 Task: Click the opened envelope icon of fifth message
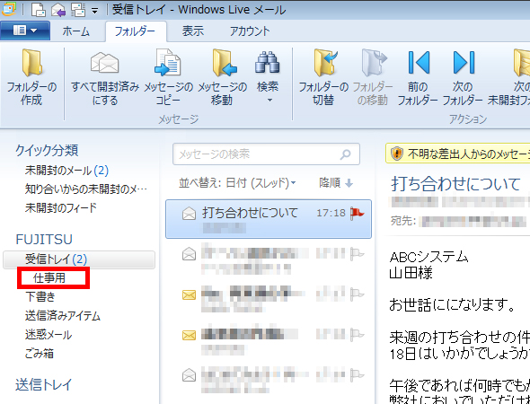[x=189, y=374]
